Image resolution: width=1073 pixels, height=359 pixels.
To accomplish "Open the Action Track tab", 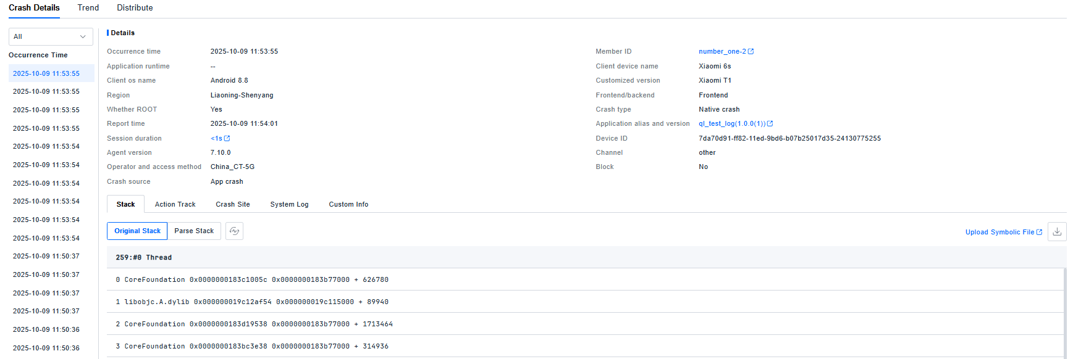I will point(175,205).
